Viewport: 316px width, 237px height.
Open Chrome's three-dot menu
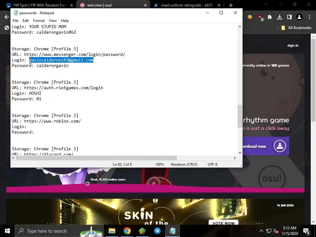pos(309,17)
